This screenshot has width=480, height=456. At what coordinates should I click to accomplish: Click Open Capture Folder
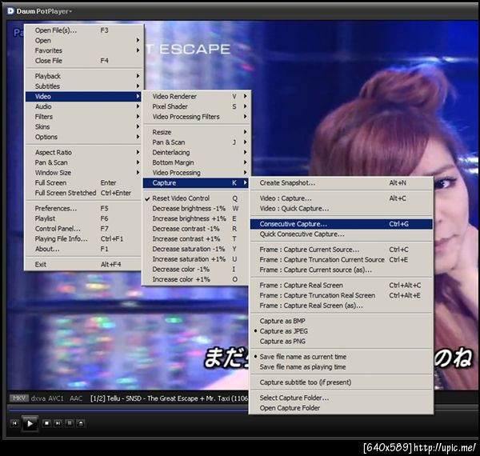pos(290,408)
